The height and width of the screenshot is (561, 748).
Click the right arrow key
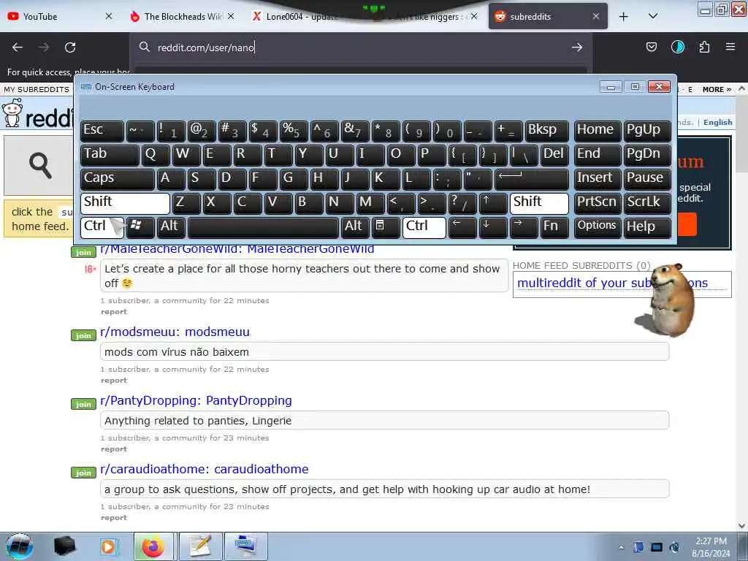(x=524, y=227)
